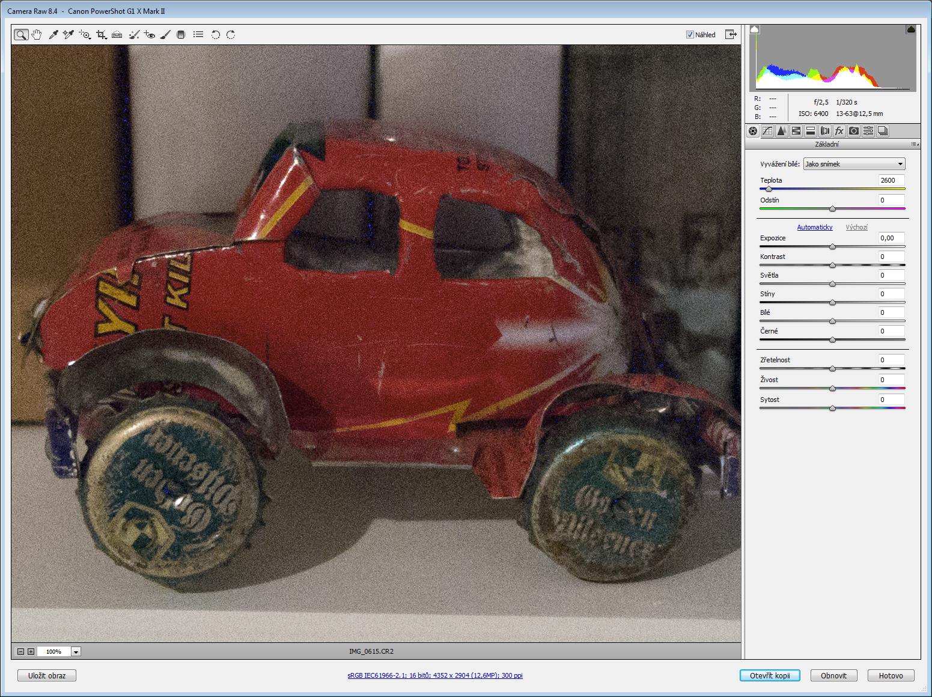Image resolution: width=932 pixels, height=697 pixels.
Task: Select the Hand tool
Action: (x=37, y=35)
